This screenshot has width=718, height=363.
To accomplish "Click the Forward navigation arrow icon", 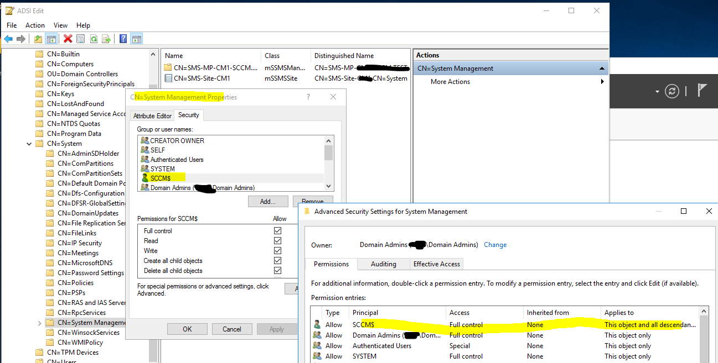I will (20, 38).
